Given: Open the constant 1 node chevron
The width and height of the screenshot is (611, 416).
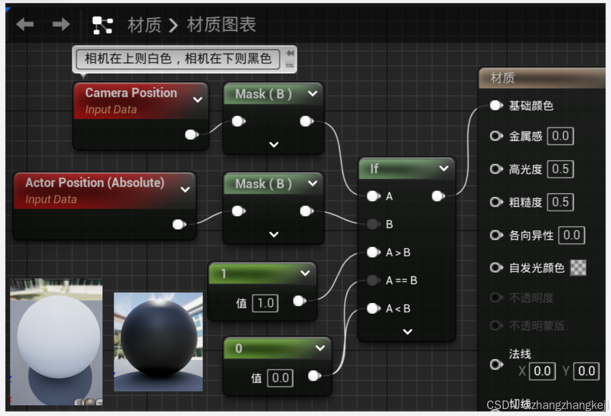Looking at the screenshot, I should click(x=305, y=273).
